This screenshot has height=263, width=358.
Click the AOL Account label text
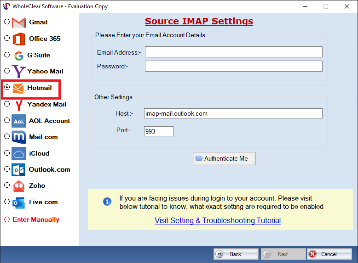(49, 121)
